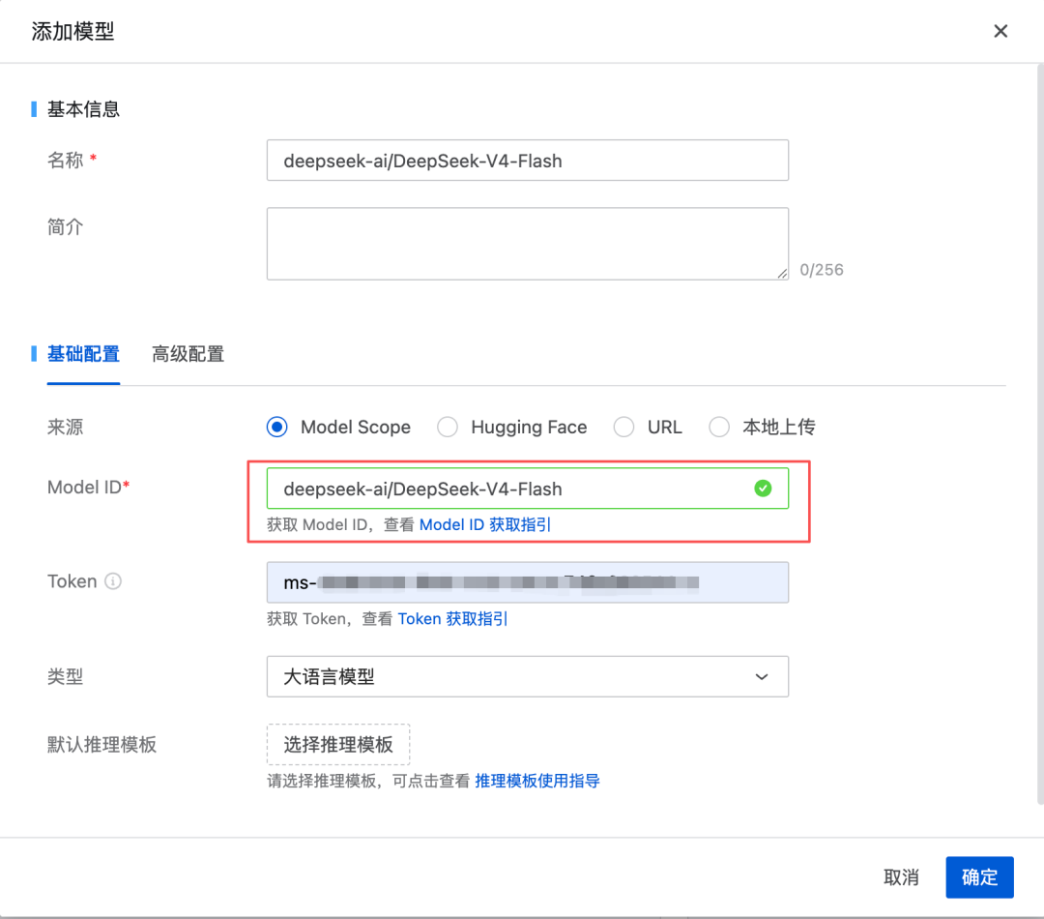The height and width of the screenshot is (919, 1044).
Task: Click the 取消 button
Action: (901, 877)
